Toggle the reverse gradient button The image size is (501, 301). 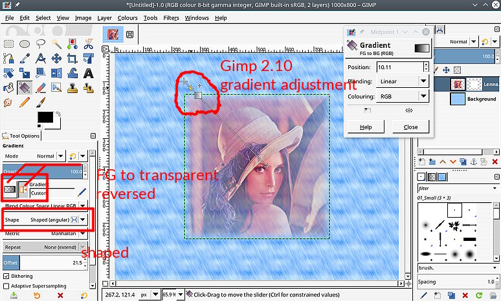pyautogui.click(x=23, y=190)
